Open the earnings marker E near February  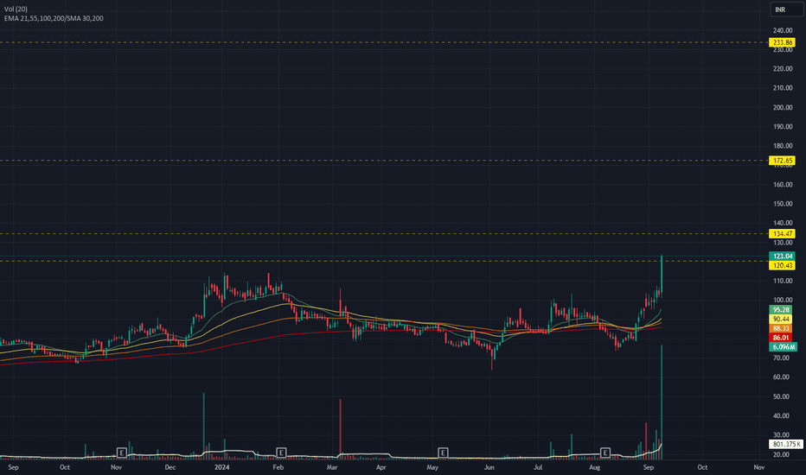point(281,453)
